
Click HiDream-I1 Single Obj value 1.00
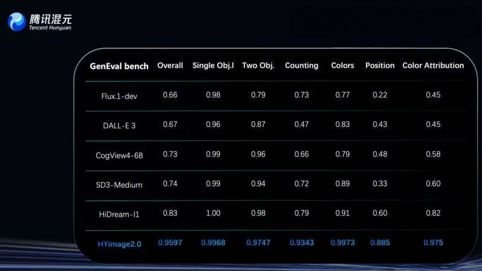coord(213,213)
